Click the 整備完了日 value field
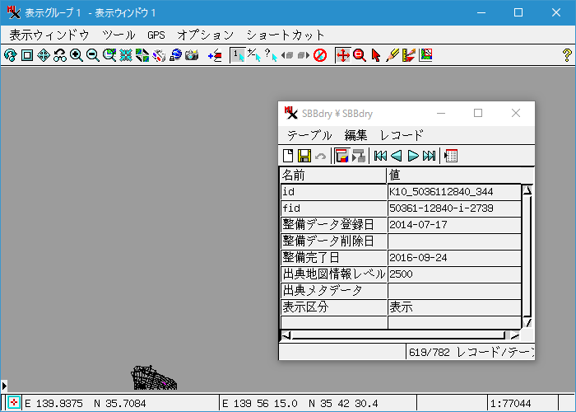The image size is (576, 412). [453, 257]
